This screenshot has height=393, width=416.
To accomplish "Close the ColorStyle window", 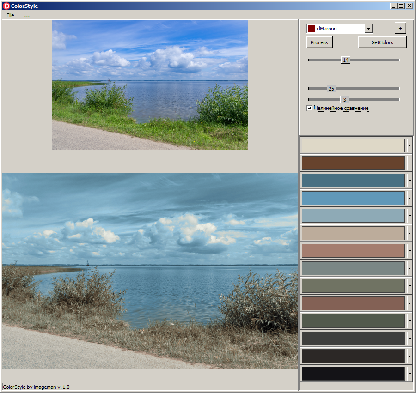I will point(410,6).
